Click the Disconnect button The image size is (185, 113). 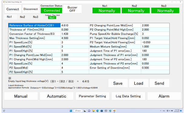tap(31, 9)
